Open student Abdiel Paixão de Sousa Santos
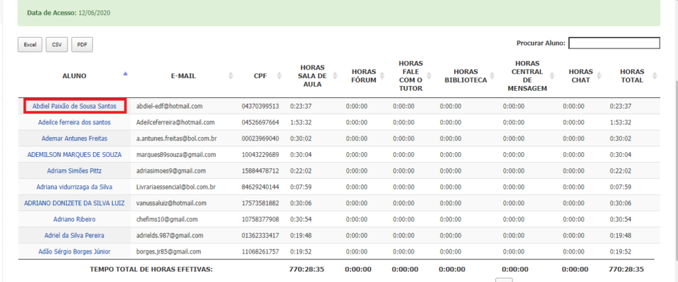The width and height of the screenshot is (678, 282). [74, 106]
